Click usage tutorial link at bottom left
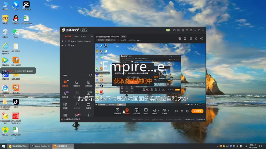Image resolution: width=266 pixels, height=149 pixels. pyautogui.click(x=71, y=119)
